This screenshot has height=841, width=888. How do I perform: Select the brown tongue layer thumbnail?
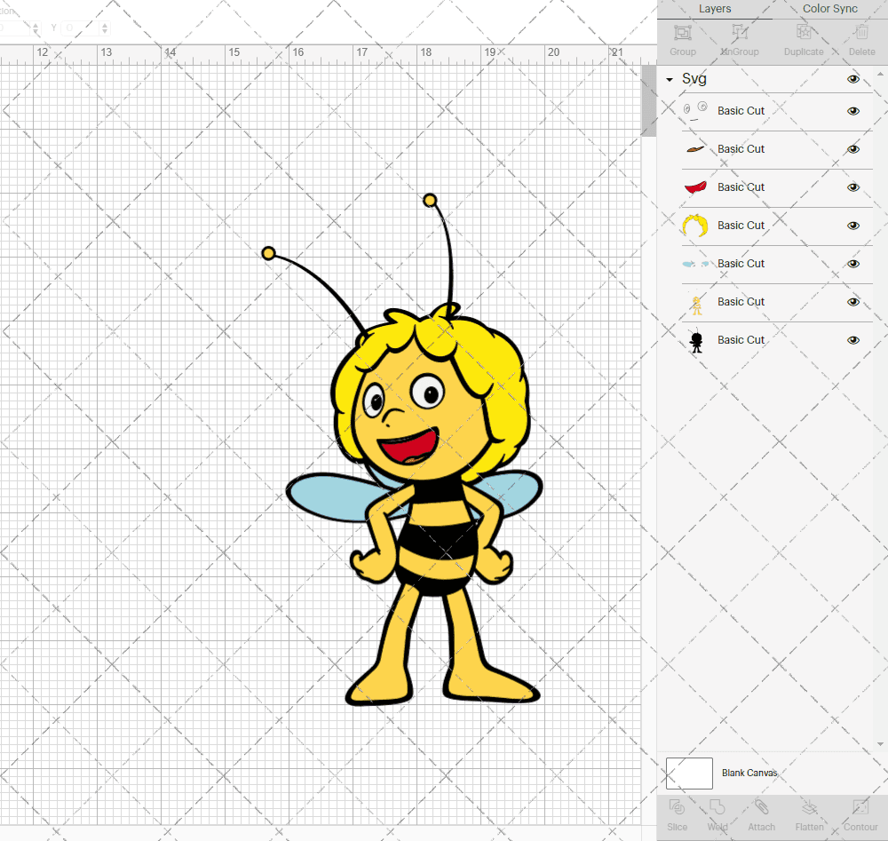pyautogui.click(x=695, y=149)
